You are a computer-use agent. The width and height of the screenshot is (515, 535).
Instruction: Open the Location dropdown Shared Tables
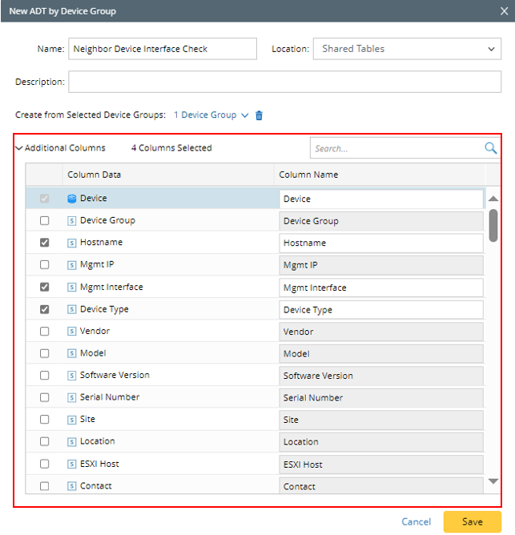[x=408, y=49]
